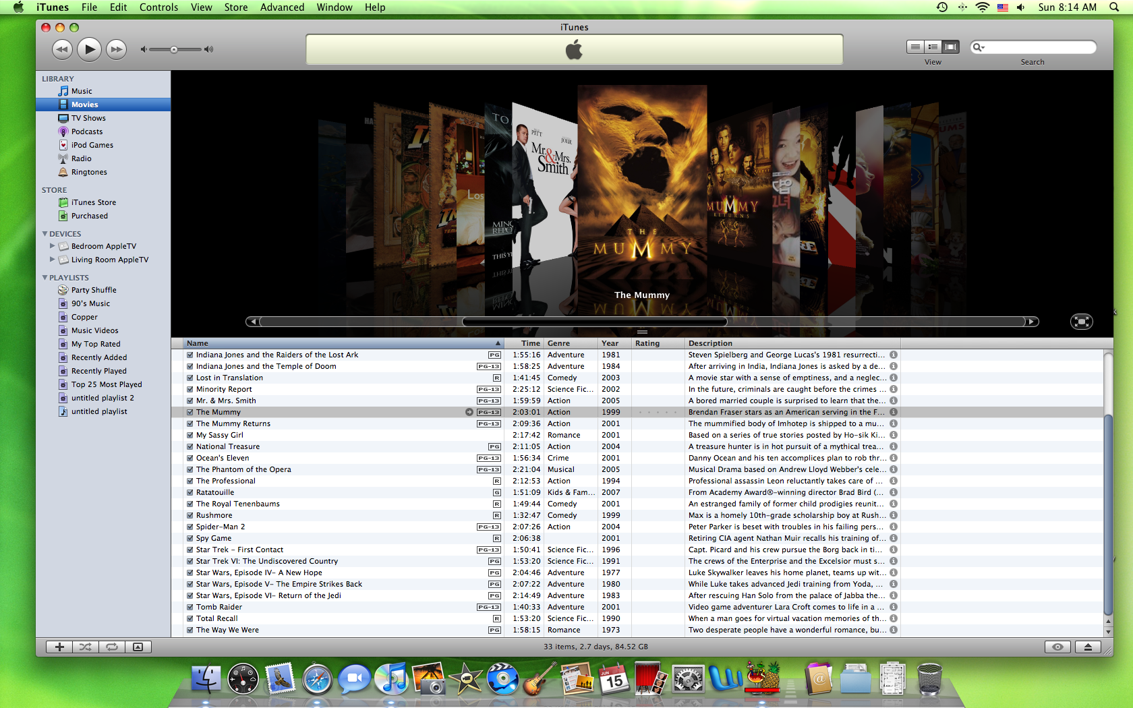Uncheck The Mummy Returns checkbox

(190, 423)
